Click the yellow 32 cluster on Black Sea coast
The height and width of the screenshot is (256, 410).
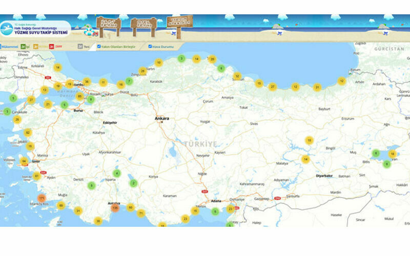click(x=237, y=76)
